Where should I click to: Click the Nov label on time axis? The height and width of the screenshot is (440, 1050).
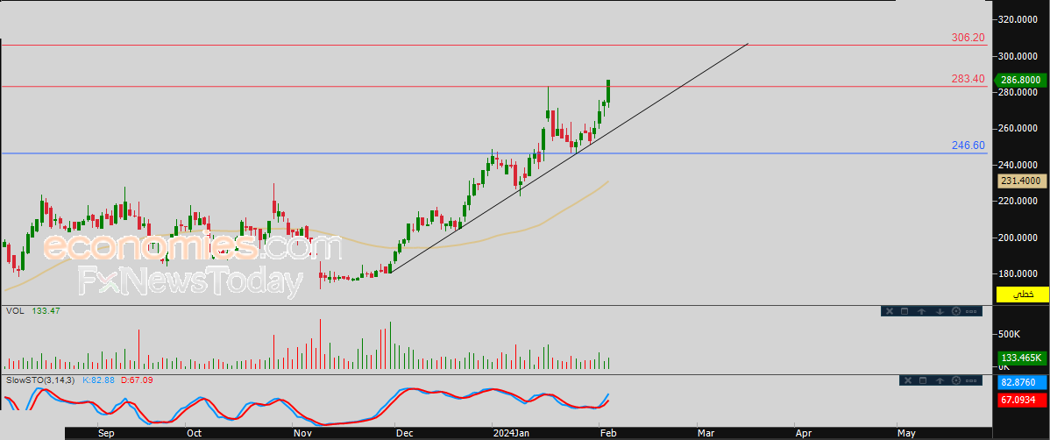pyautogui.click(x=302, y=433)
